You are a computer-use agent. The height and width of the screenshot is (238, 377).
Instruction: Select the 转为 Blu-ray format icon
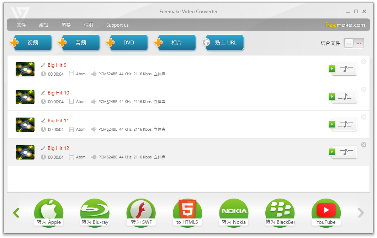(x=95, y=212)
